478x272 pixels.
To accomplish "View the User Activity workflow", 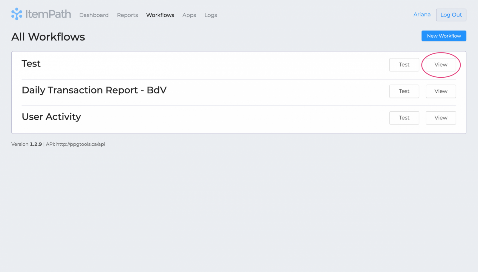I will [441, 118].
